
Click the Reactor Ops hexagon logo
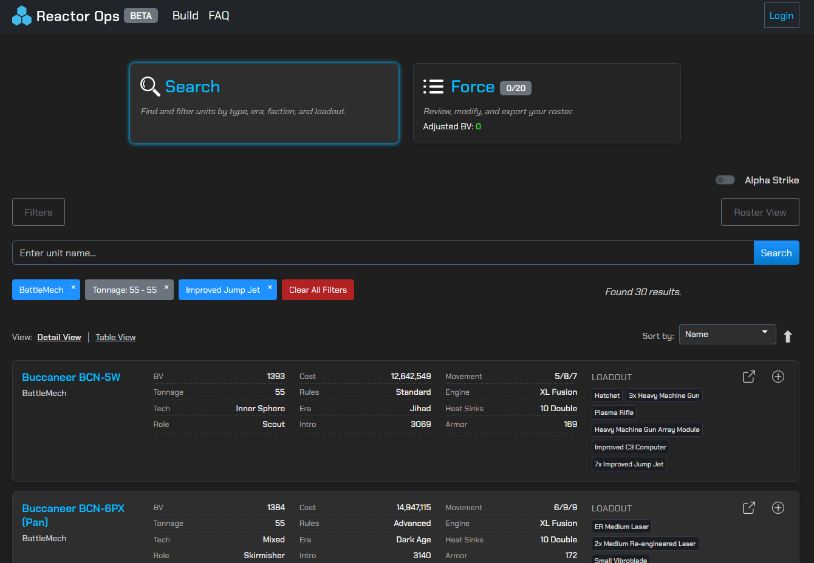coord(22,16)
